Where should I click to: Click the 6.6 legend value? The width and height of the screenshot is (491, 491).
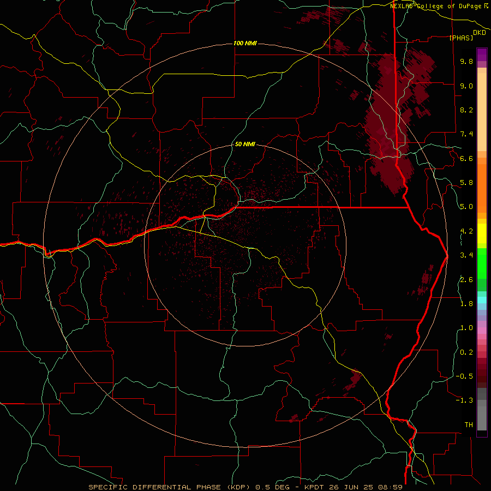tap(466, 158)
